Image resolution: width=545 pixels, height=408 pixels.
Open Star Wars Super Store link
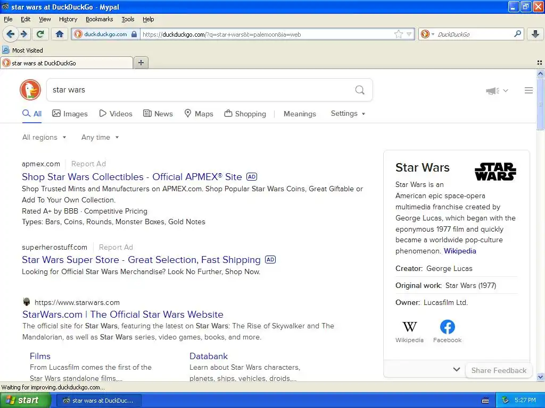(141, 259)
